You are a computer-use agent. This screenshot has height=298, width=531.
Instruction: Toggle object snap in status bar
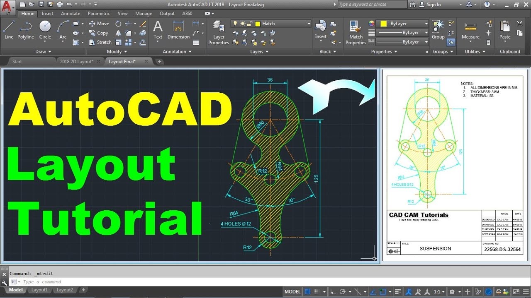tap(382, 292)
